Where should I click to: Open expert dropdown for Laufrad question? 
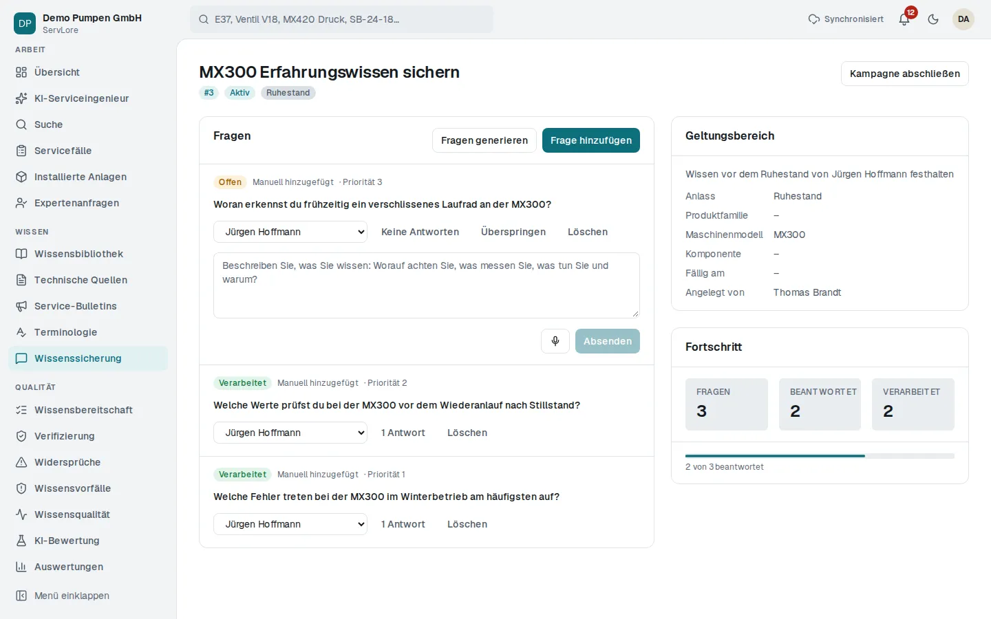290,232
